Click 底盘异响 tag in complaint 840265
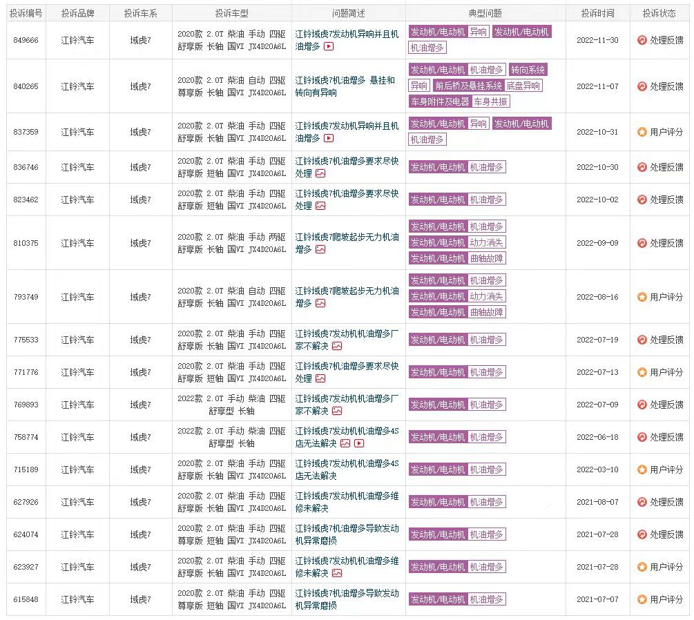The width and height of the screenshot is (694, 620). tap(523, 86)
